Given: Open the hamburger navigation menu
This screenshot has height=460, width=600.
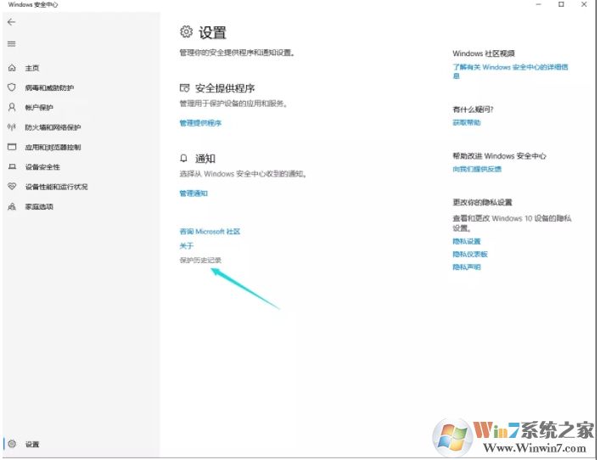Looking at the screenshot, I should pyautogui.click(x=12, y=44).
